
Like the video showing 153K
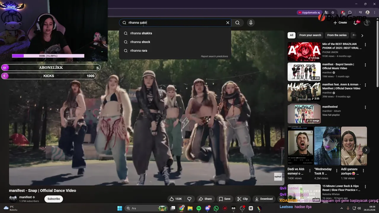click(x=176, y=199)
